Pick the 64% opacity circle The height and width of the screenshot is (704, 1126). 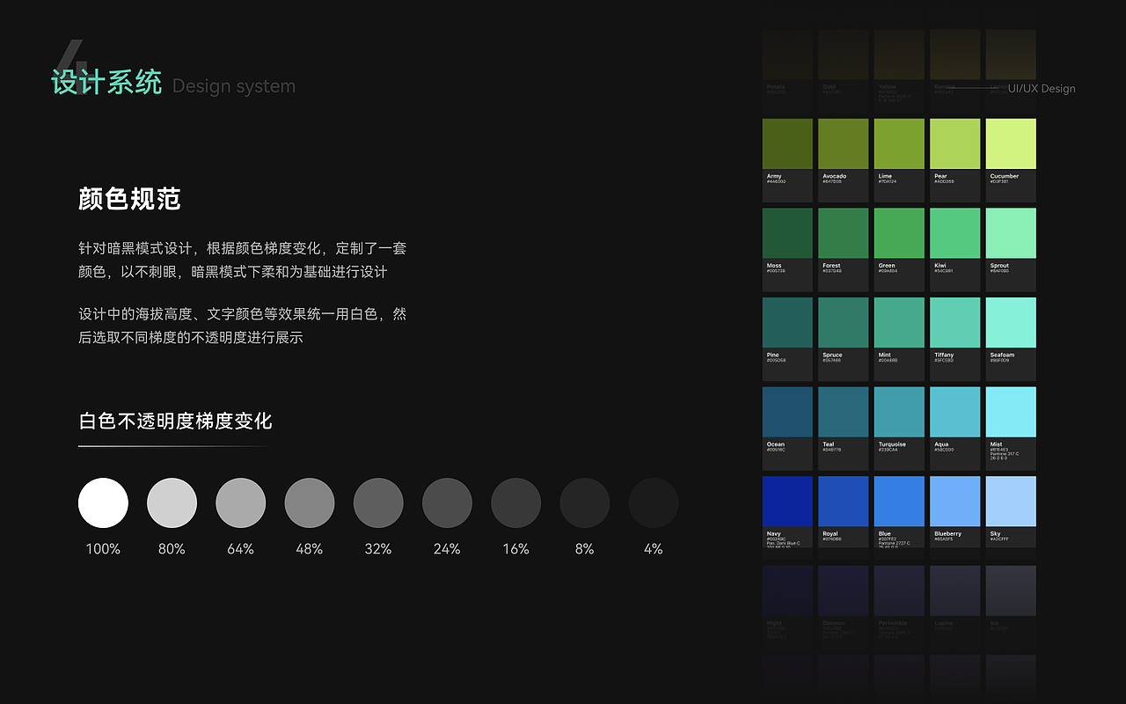pyautogui.click(x=240, y=503)
